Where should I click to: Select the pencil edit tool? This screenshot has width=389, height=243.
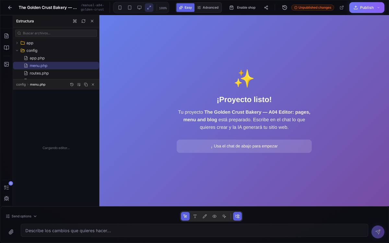205,216
